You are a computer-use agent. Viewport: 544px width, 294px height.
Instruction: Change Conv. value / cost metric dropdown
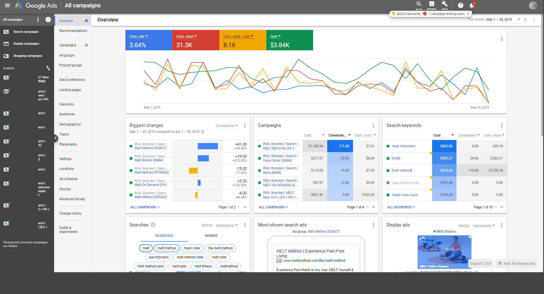click(x=238, y=36)
